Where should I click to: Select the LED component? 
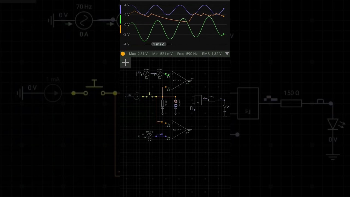[x=225, y=106]
